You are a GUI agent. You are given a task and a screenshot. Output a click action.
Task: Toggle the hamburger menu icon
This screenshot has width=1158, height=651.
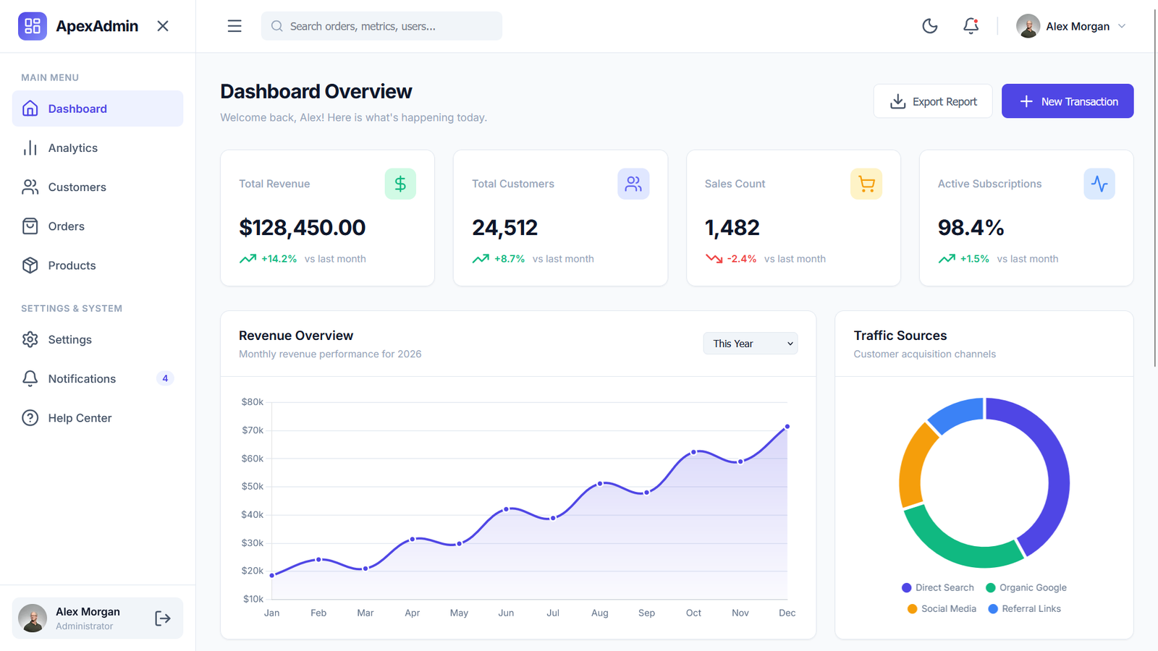[x=234, y=26]
